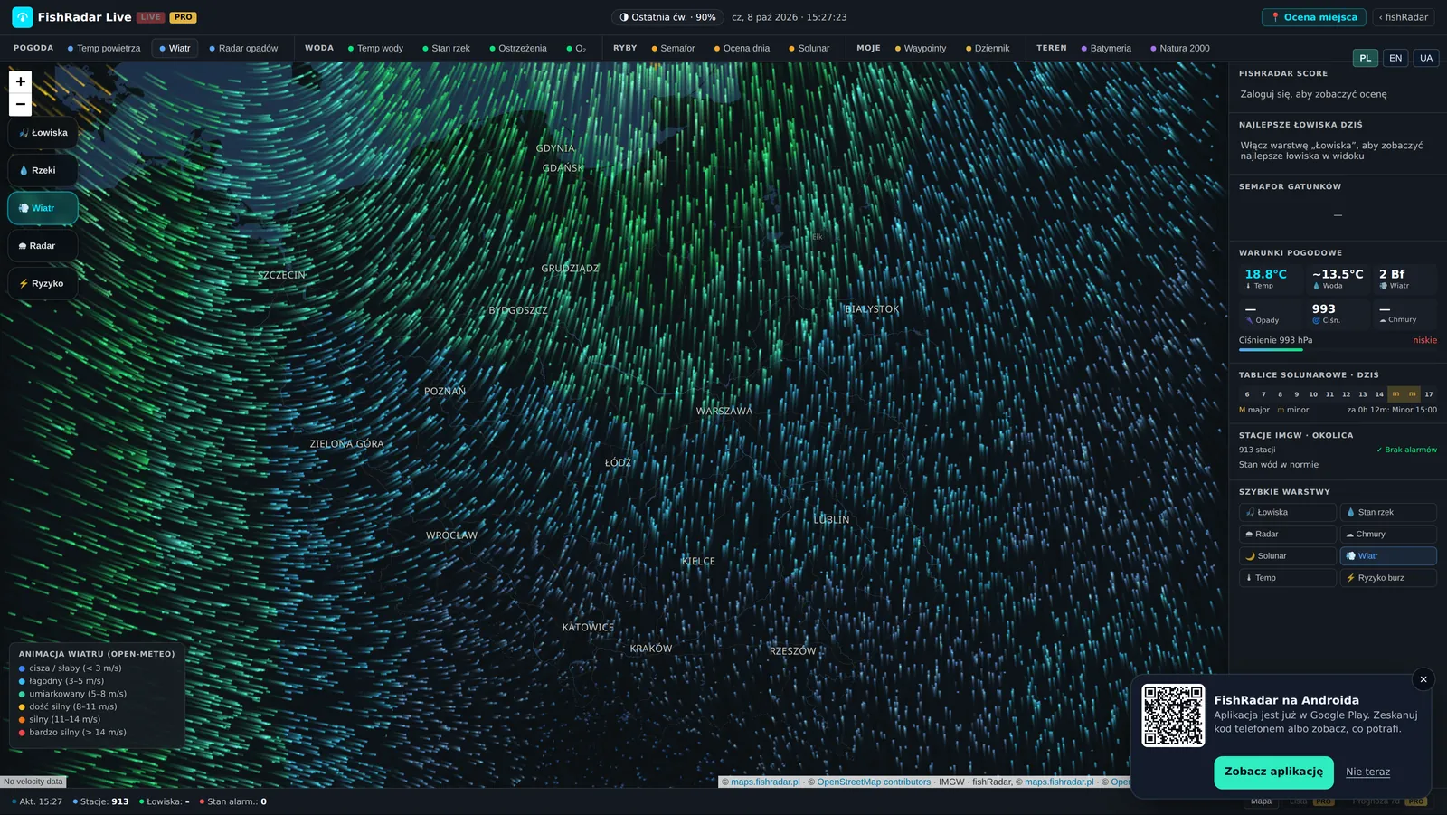Viewport: 1447px width, 815px height.
Task: Toggle the Rzeki map layer button
Action: click(x=43, y=170)
